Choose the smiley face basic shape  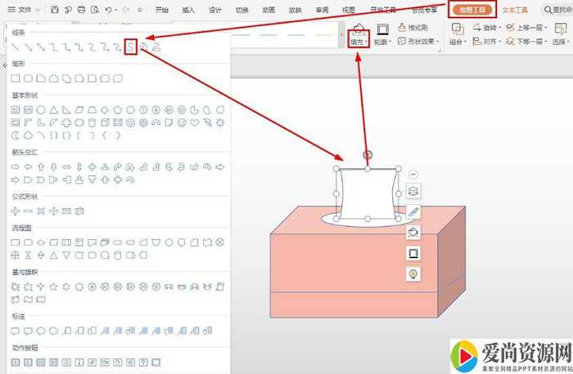180,123
